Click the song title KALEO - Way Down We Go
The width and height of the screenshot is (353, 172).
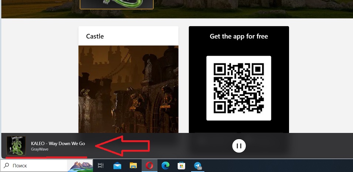tap(58, 144)
